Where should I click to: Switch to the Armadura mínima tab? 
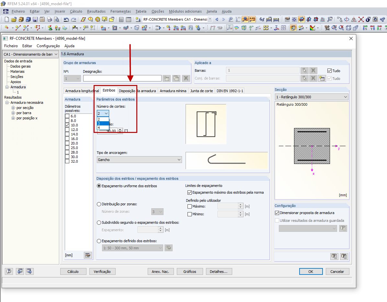click(x=173, y=91)
